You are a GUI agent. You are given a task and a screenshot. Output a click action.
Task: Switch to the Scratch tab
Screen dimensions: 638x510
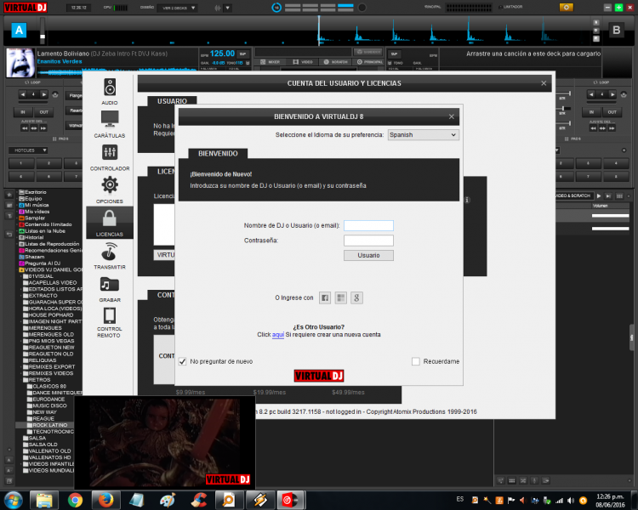336,62
